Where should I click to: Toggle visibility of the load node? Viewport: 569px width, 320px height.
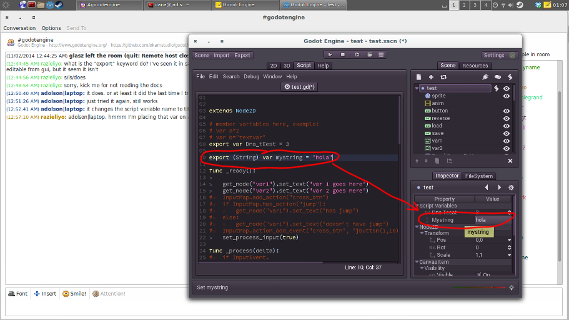(507, 126)
